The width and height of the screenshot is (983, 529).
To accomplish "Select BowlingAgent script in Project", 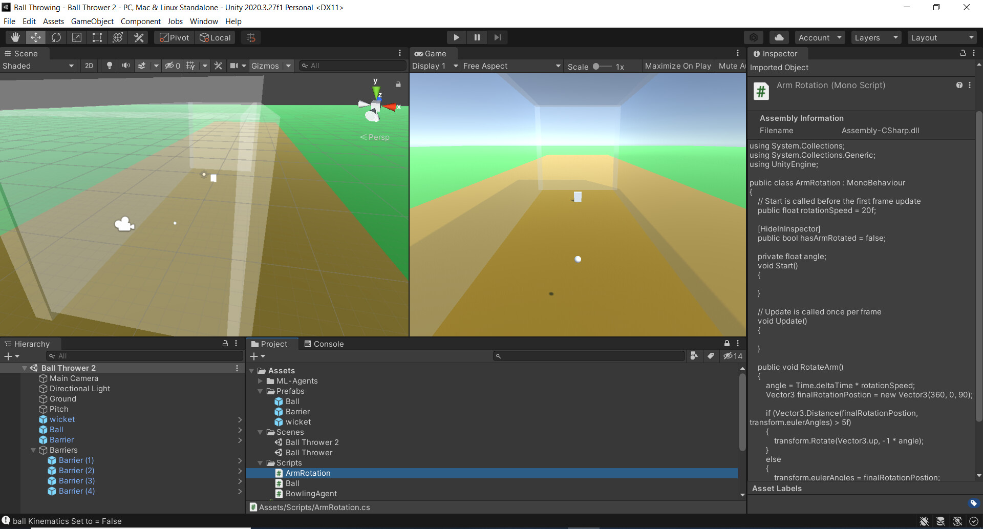I will point(311,494).
